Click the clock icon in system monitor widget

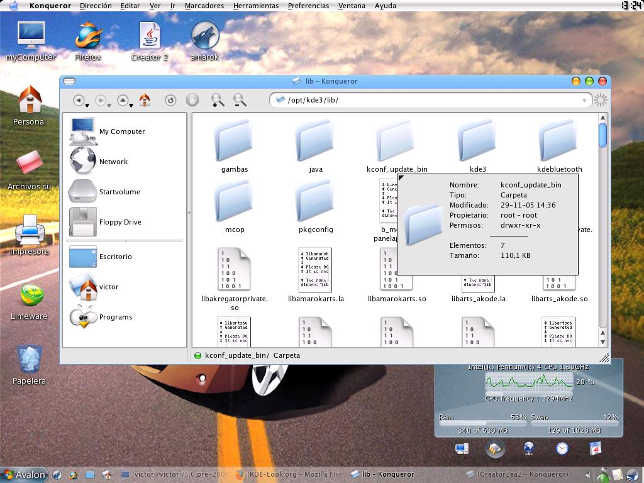point(562,448)
